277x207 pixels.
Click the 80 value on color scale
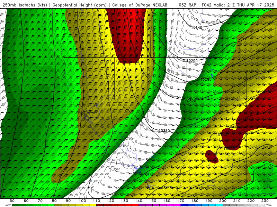[x=54, y=201]
